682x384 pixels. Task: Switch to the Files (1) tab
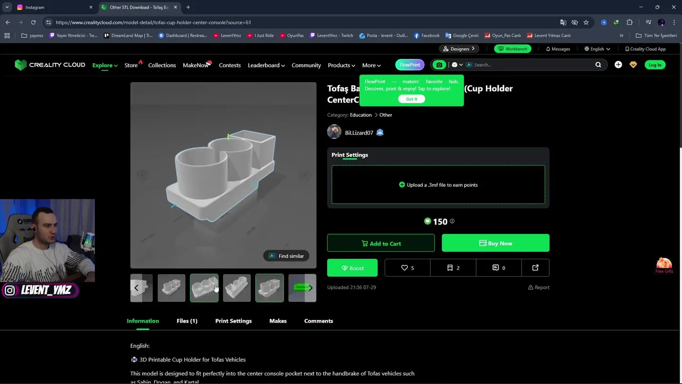tap(187, 321)
